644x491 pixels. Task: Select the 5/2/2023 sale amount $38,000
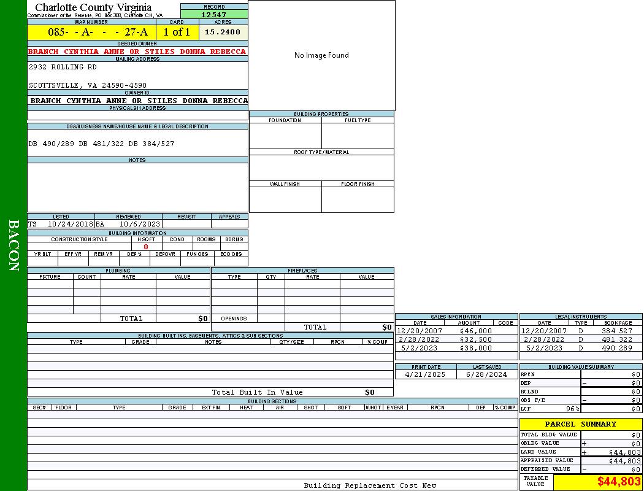pyautogui.click(x=475, y=348)
